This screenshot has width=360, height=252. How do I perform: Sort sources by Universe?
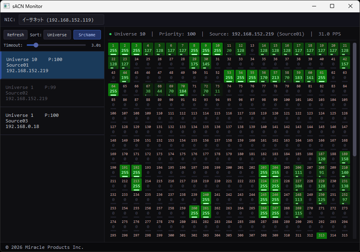tap(57, 35)
